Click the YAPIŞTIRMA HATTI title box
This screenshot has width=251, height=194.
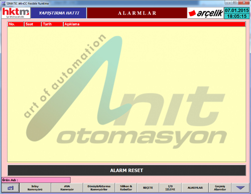point(59,13)
